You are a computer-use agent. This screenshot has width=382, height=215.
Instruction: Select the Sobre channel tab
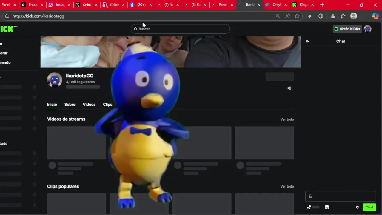[70, 105]
